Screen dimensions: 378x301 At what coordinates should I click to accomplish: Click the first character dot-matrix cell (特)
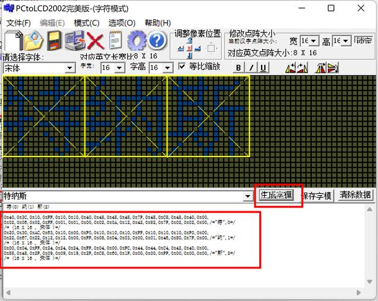(x=44, y=117)
